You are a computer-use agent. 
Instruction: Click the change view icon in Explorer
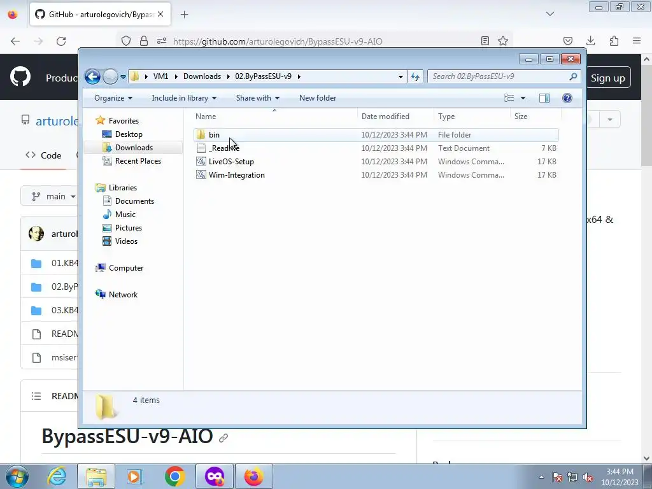point(509,98)
